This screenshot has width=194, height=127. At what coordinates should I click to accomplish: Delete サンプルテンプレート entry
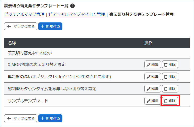pos(170,101)
